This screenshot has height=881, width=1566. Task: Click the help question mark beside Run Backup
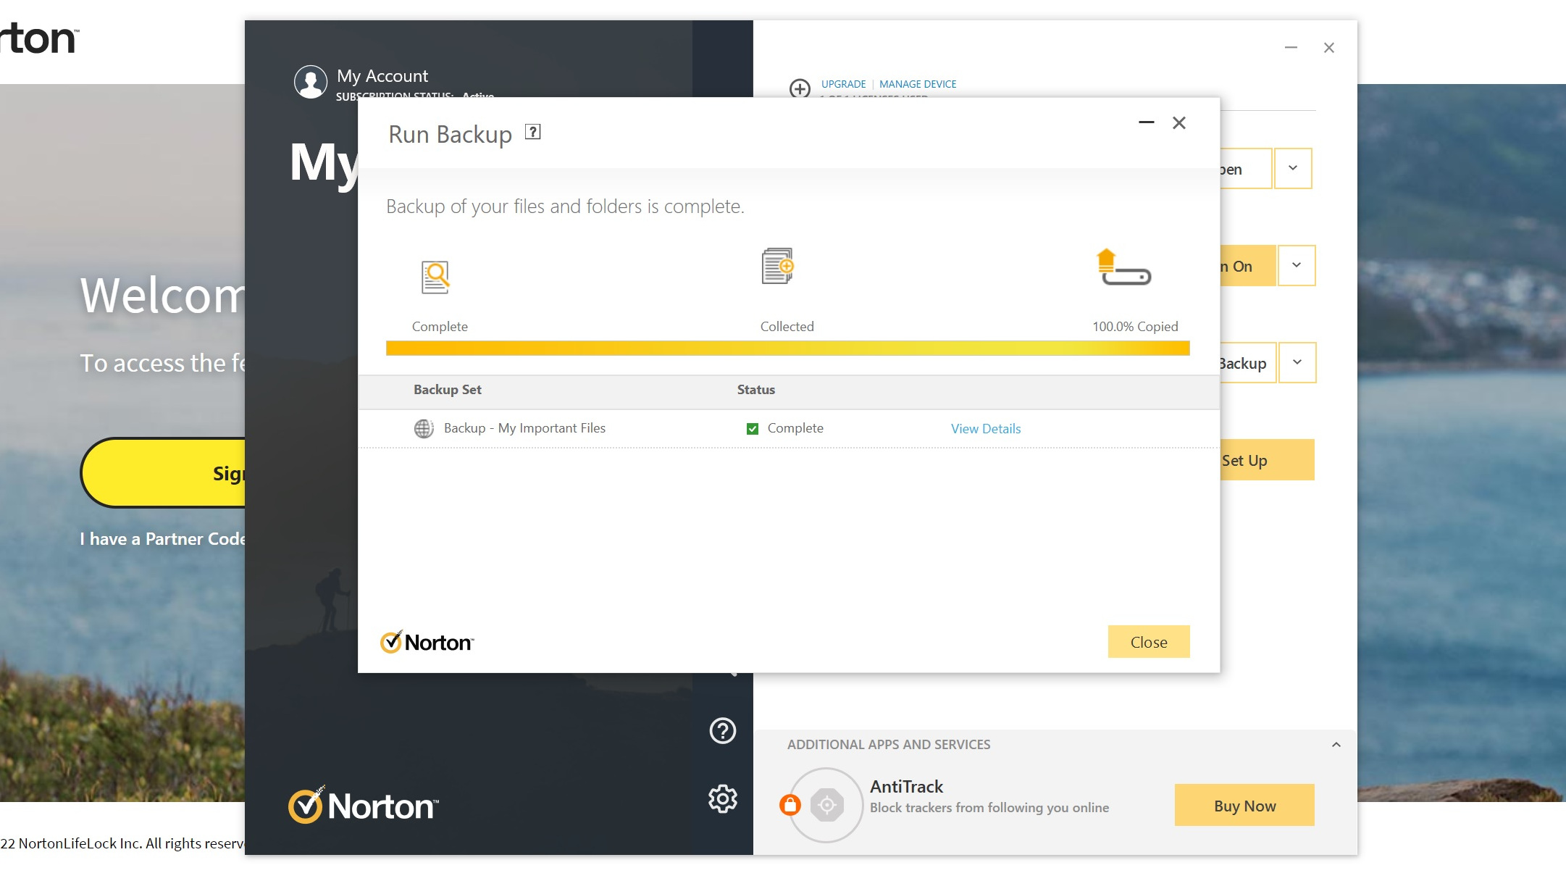[533, 132]
